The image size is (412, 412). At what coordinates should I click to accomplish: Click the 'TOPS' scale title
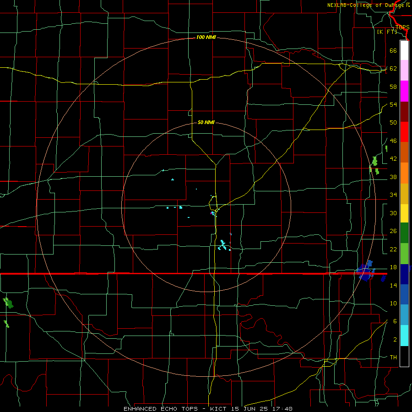click(x=402, y=27)
